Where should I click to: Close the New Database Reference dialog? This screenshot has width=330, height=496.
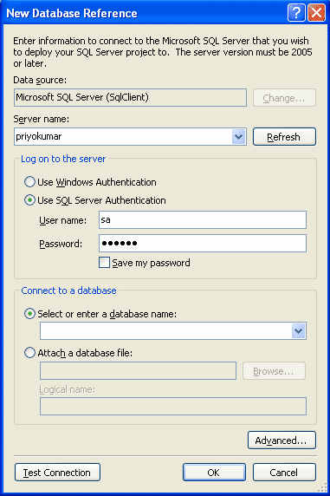[316, 13]
